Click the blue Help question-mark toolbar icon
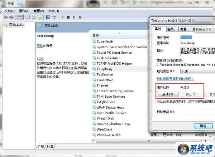The height and width of the screenshot is (157, 215). 48,17
